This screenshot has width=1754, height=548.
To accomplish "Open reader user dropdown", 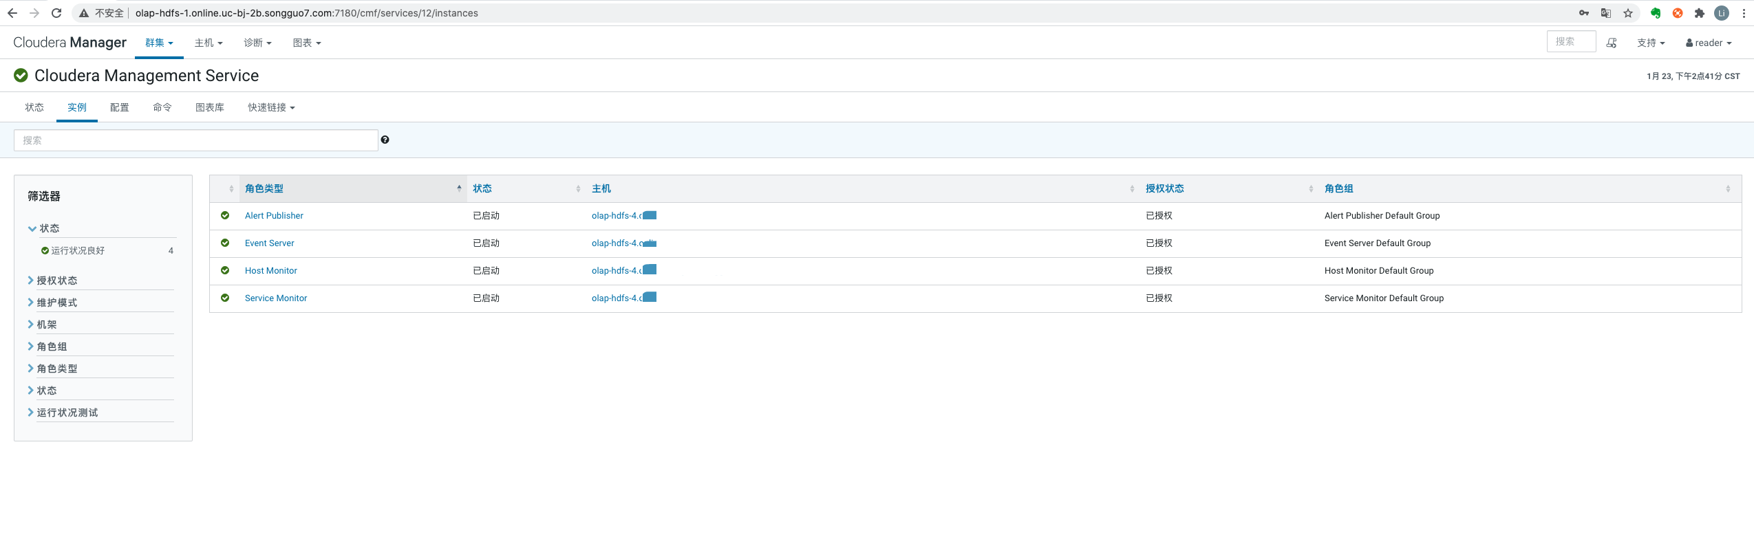I will pyautogui.click(x=1709, y=43).
